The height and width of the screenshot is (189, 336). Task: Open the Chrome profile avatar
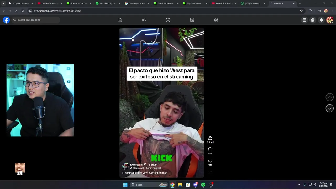(326, 11)
